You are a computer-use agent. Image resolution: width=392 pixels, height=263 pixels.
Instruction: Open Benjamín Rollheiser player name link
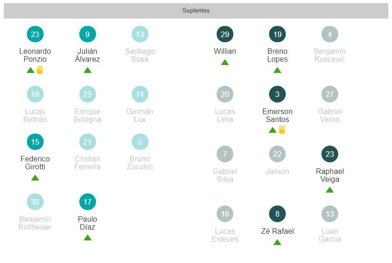[x=35, y=223]
